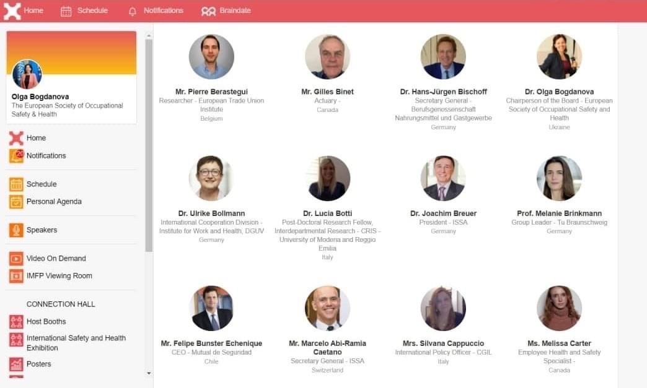Open Mr. Pierre Berastegui's speaker profile
The width and height of the screenshot is (647, 388).
point(211,92)
